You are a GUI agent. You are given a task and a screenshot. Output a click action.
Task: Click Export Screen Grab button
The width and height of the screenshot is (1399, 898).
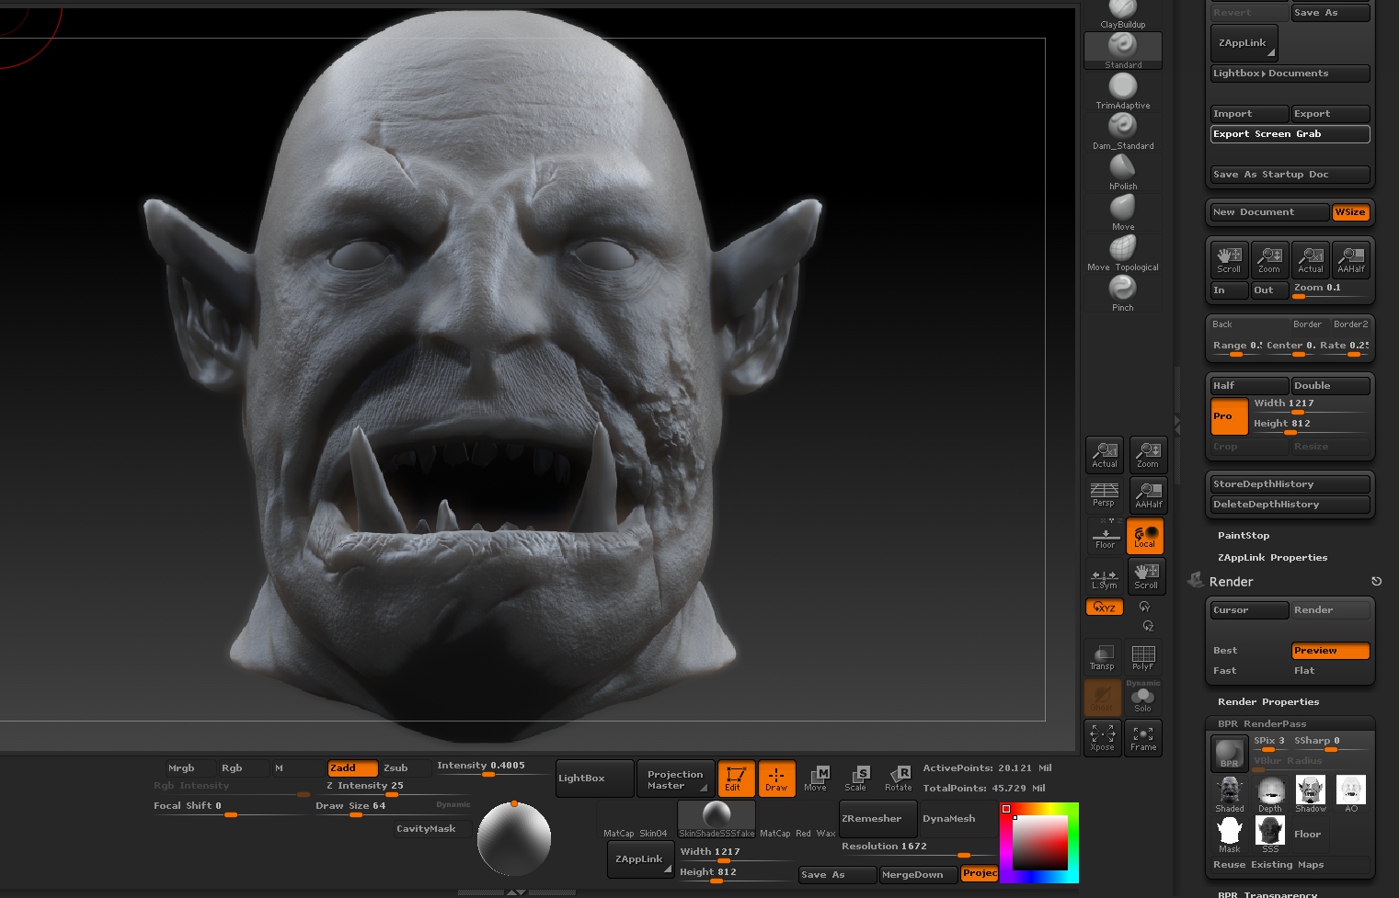(x=1290, y=134)
